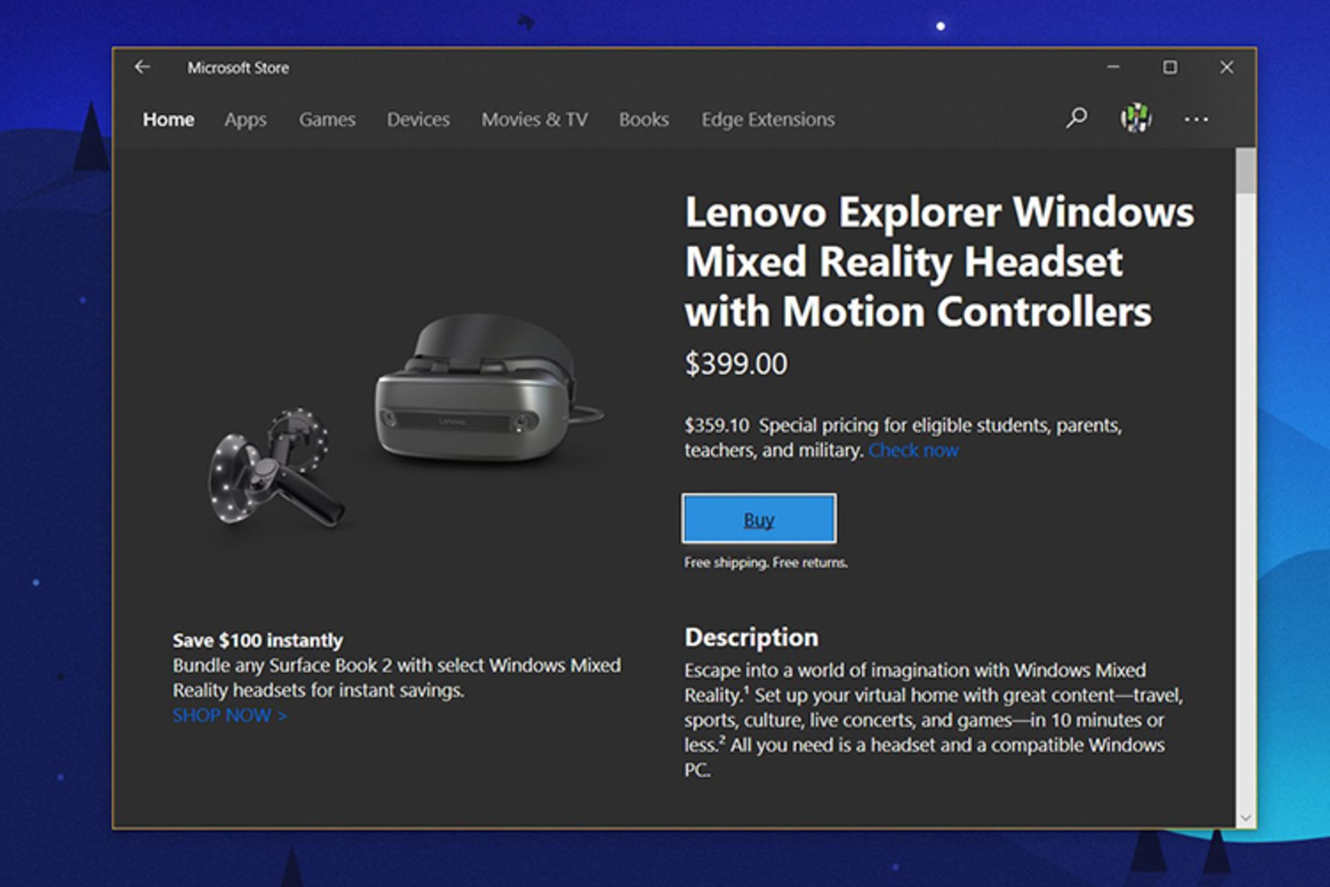
Task: Open the Edge Extensions tab
Action: [x=768, y=119]
